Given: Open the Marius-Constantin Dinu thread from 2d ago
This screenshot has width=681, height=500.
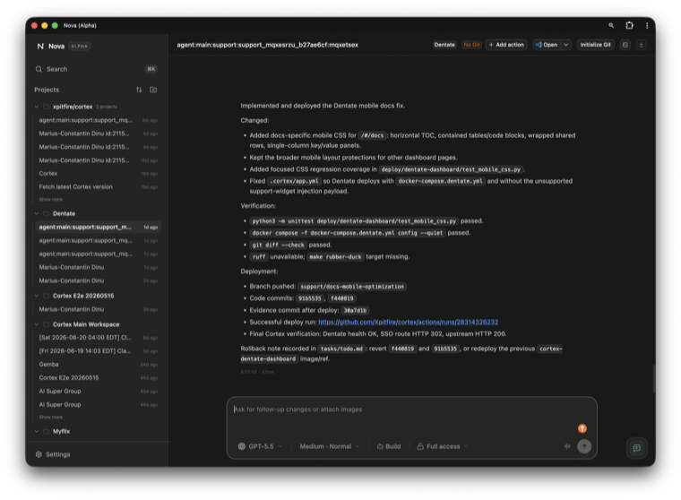Looking at the screenshot, I should coord(99,280).
